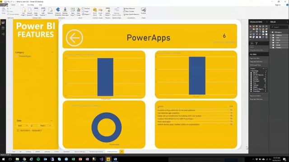Image resolution: width=289 pixels, height=162 pixels.
Task: Switch to Data view in left sidebar
Action: [3, 28]
